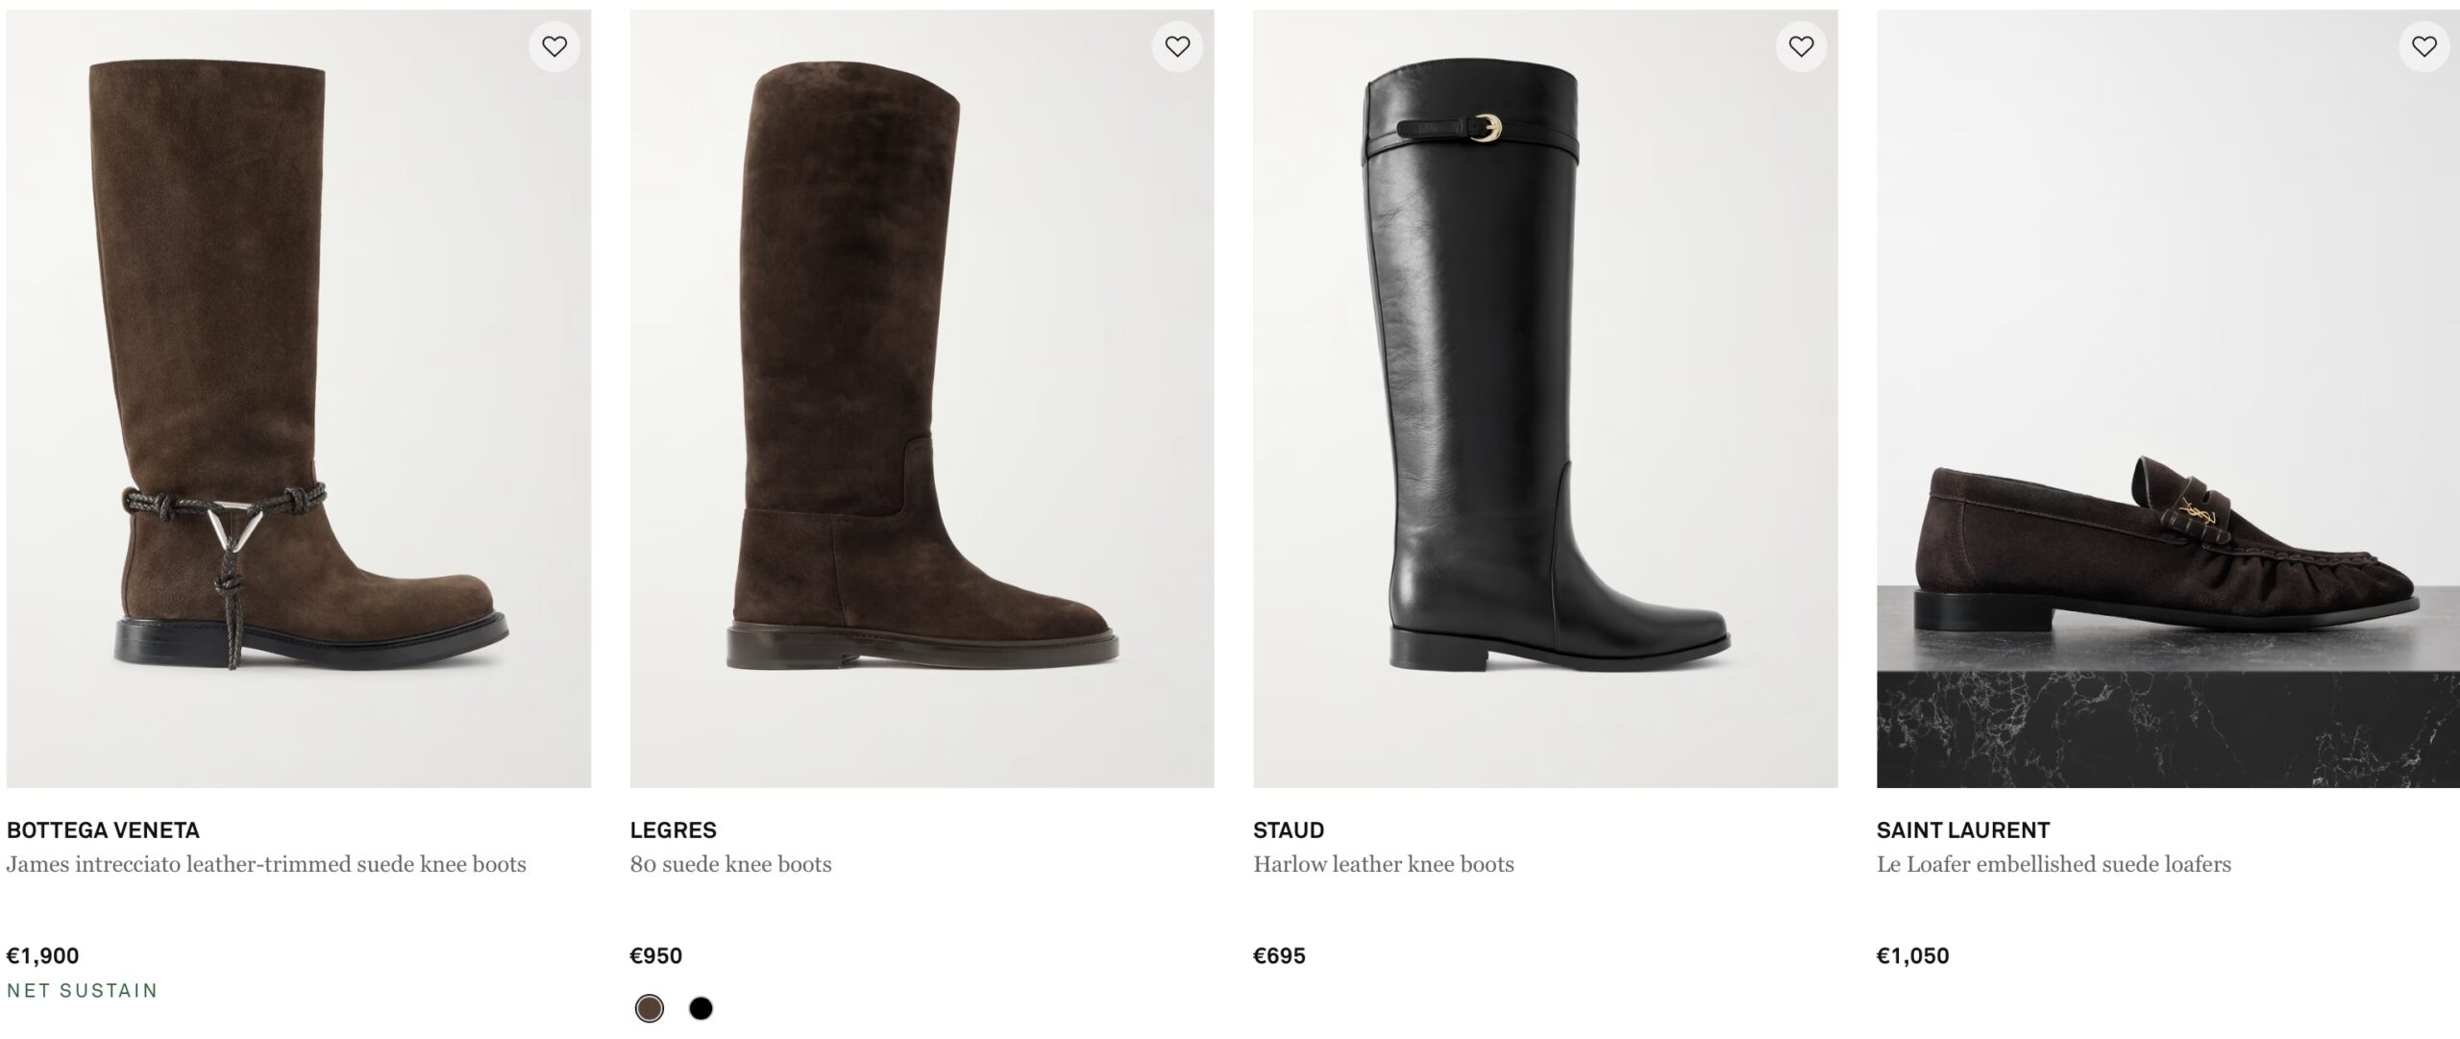Add the Staud Harlow boots to wishlist
Screen dimensions: 2460x1039
pyautogui.click(x=1802, y=45)
